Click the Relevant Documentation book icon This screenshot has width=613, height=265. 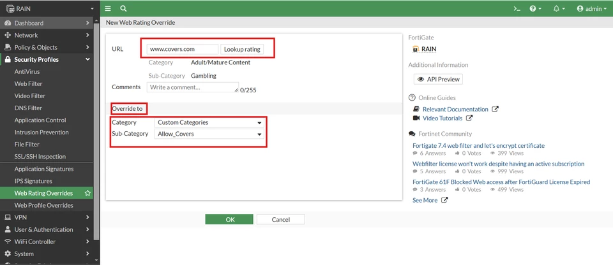click(416, 110)
